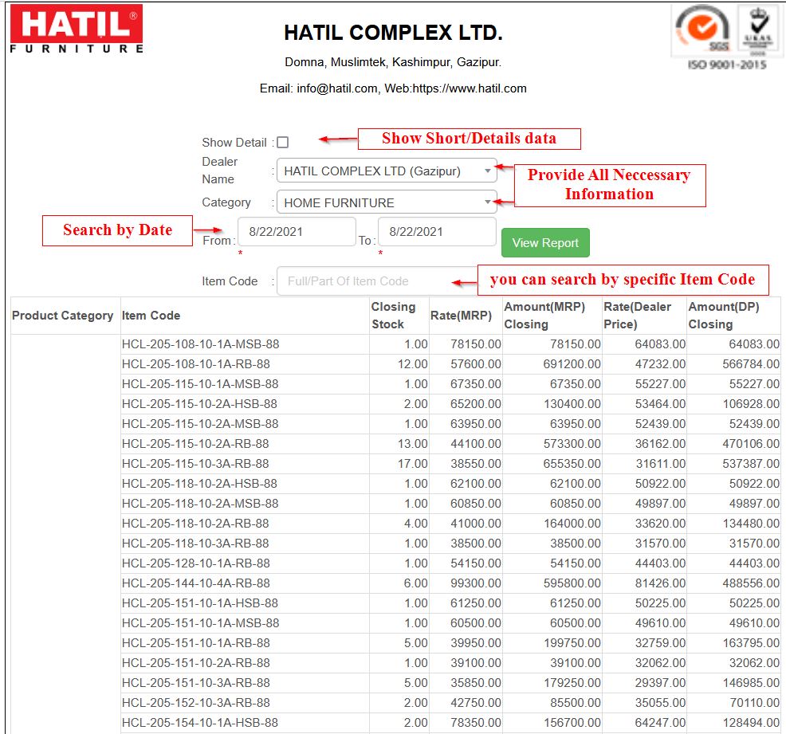Open the Dealer Name dropdown

point(387,171)
